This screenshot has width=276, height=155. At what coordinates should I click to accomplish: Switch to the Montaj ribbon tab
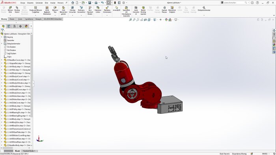[4, 19]
